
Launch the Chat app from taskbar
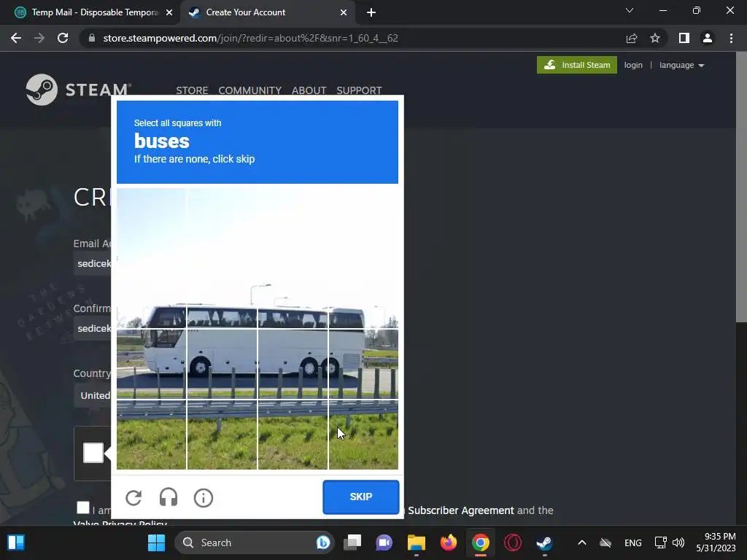tap(384, 542)
